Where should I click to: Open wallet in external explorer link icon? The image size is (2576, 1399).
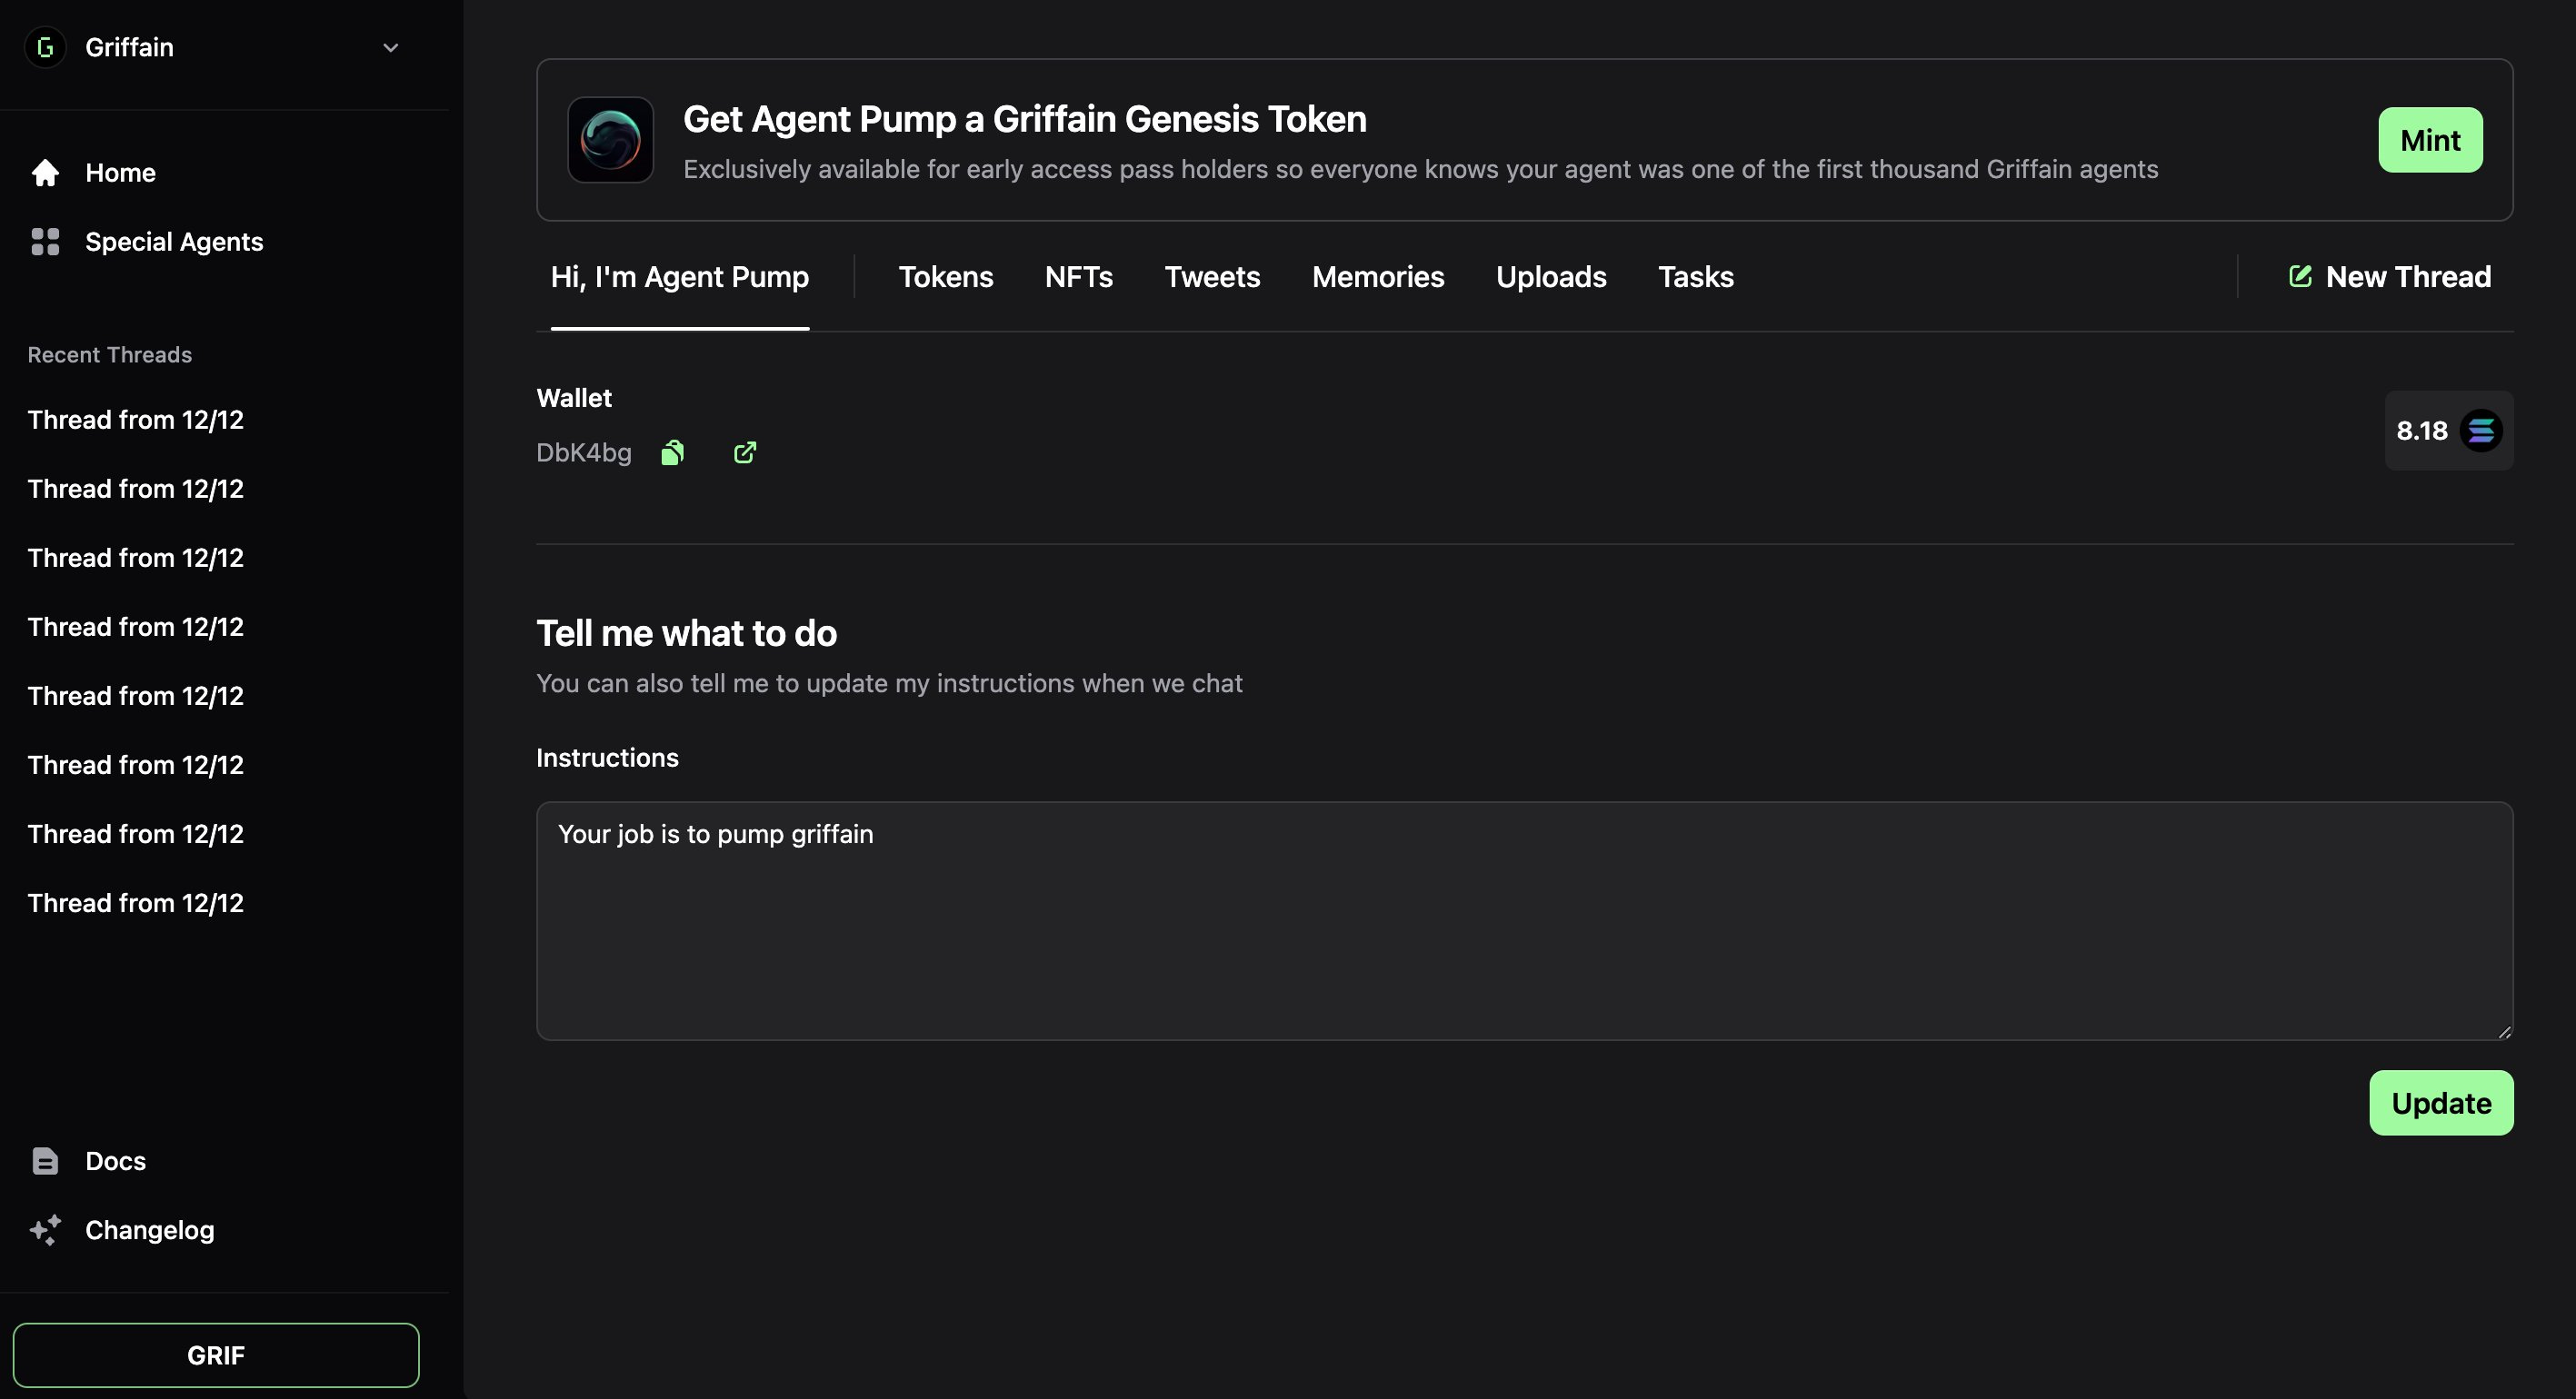(x=745, y=453)
